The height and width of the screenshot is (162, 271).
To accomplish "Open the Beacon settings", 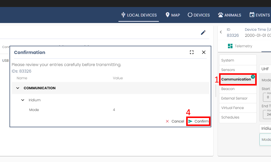I will tap(228, 89).
